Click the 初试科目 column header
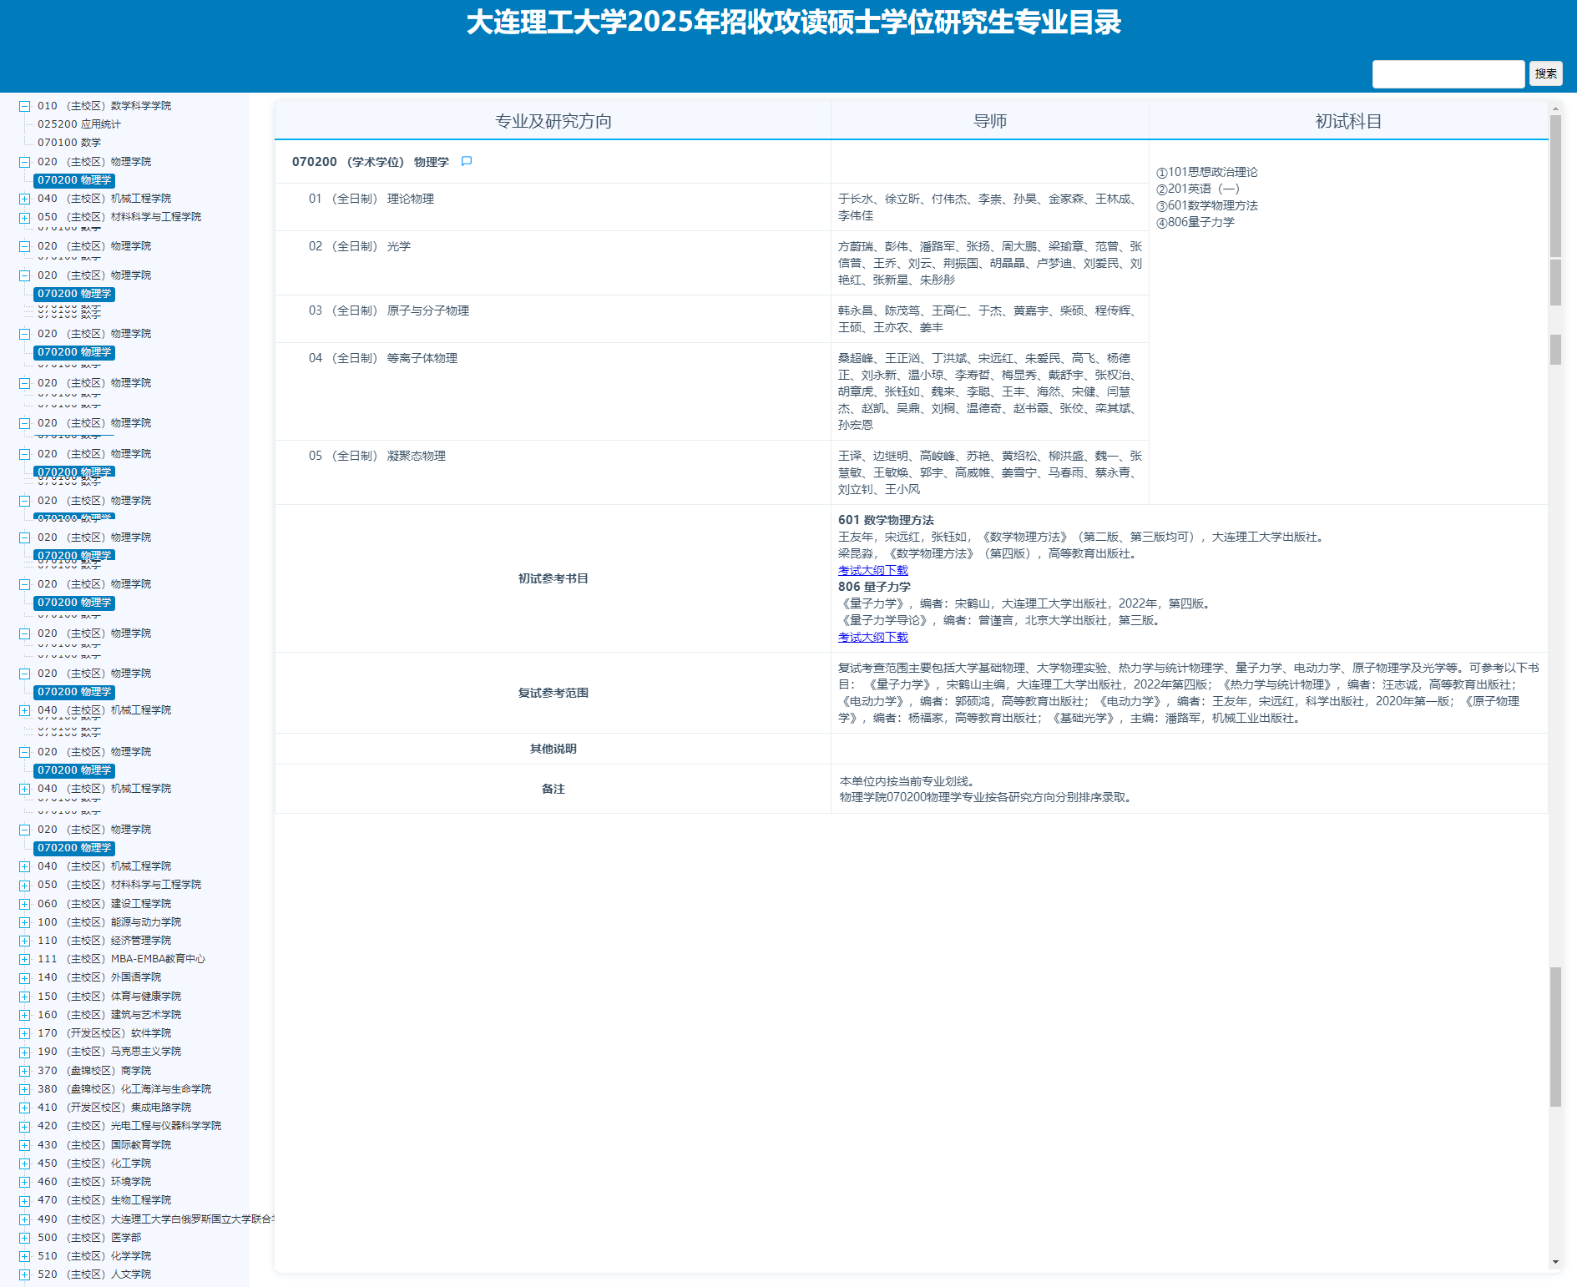Image resolution: width=1577 pixels, height=1287 pixels. pyautogui.click(x=1348, y=121)
